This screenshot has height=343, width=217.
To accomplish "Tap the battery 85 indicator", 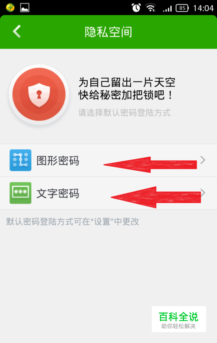I will click(182, 8).
